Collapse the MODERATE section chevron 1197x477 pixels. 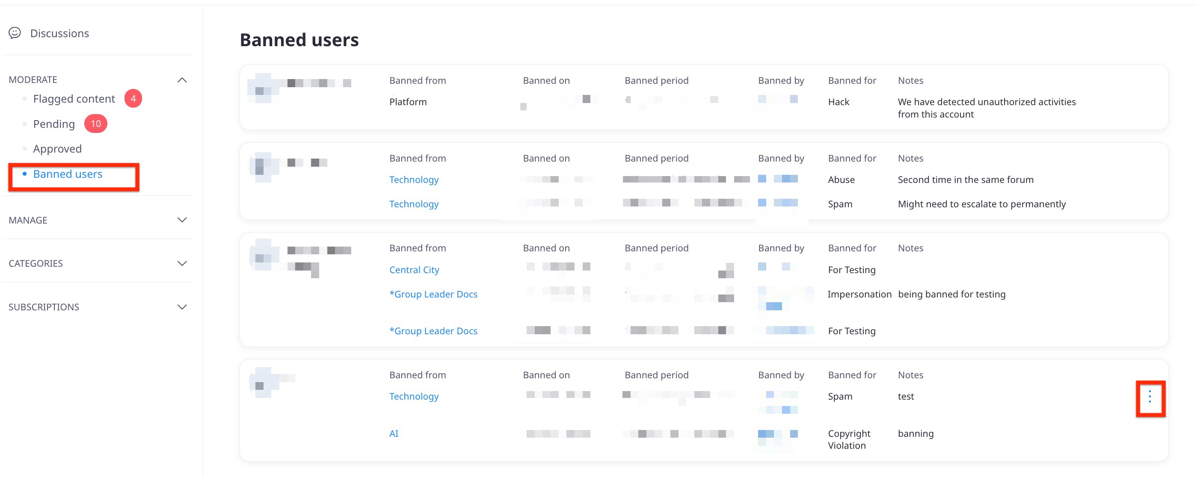tap(182, 80)
